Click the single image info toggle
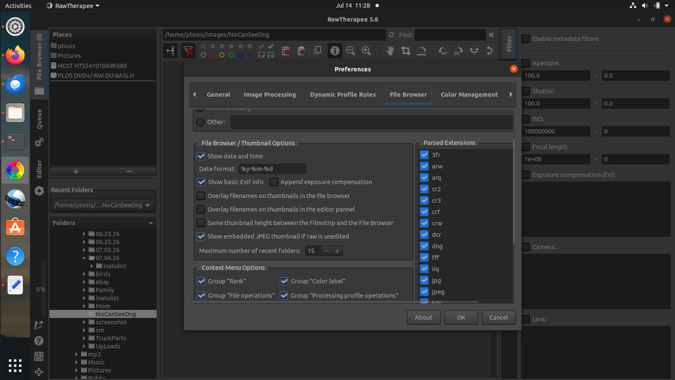 (x=335, y=51)
